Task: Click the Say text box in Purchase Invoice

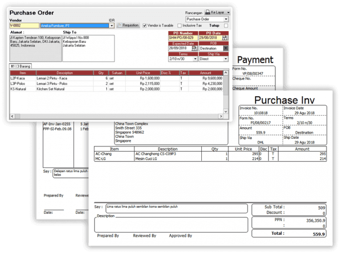Action: point(177,208)
